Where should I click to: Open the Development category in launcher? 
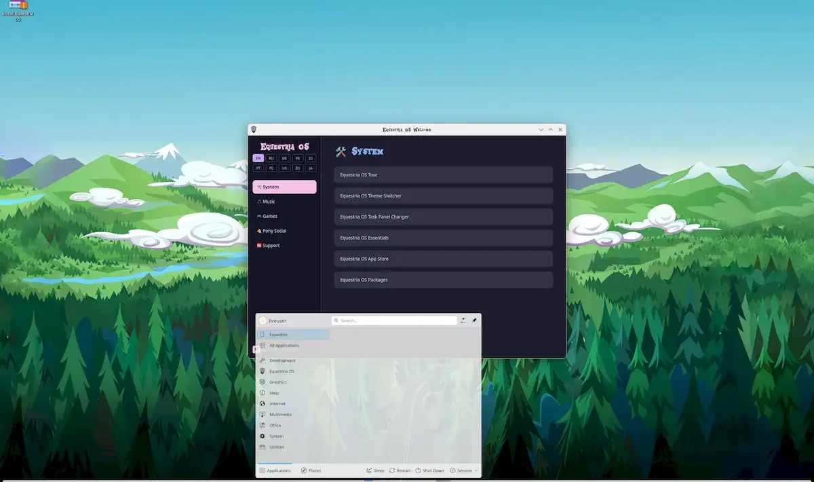click(x=293, y=360)
